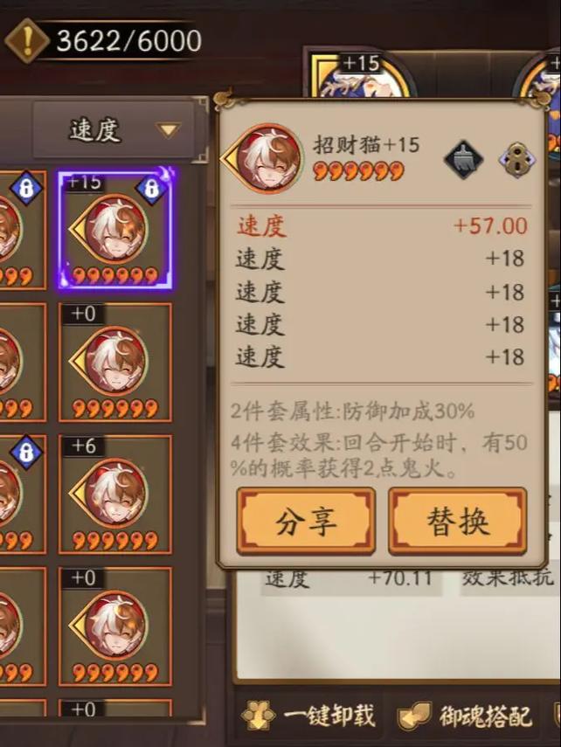
Task: Open the 速度 sort dropdown
Action: [x=114, y=130]
